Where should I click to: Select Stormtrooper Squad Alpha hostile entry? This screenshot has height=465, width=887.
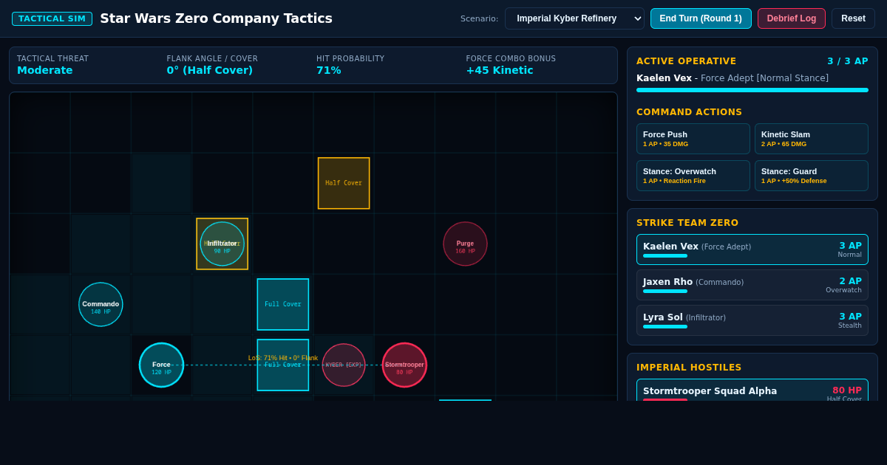(x=752, y=390)
